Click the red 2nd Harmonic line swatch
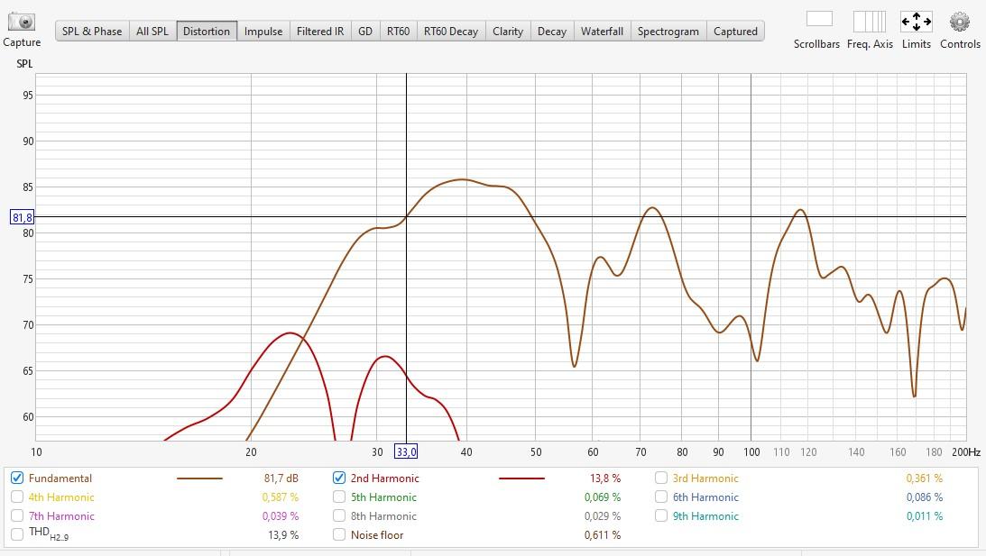The height and width of the screenshot is (556, 986). click(521, 479)
